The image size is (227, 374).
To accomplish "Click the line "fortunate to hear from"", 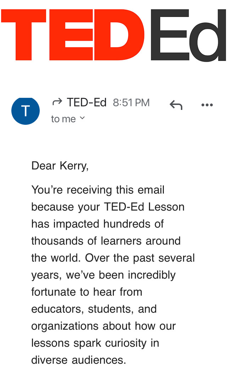I will click(x=87, y=292).
